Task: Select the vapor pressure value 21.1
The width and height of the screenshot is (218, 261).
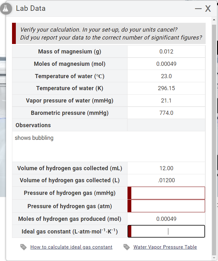Action: tap(166, 100)
